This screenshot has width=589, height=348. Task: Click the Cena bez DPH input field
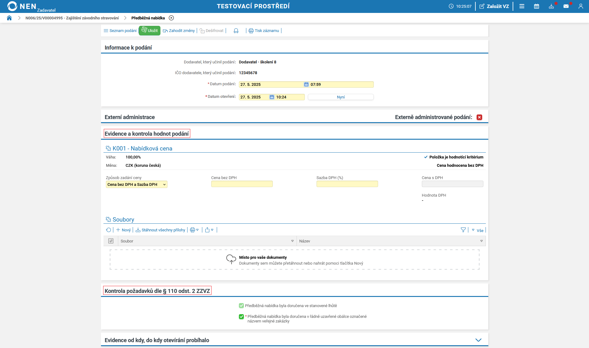(242, 184)
